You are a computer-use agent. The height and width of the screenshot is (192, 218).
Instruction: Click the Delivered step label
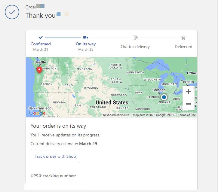(183, 47)
